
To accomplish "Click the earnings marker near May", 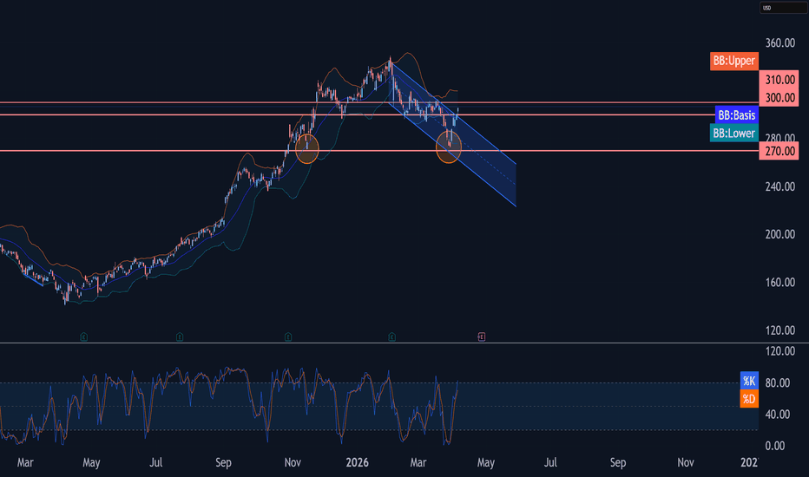I will point(83,337).
